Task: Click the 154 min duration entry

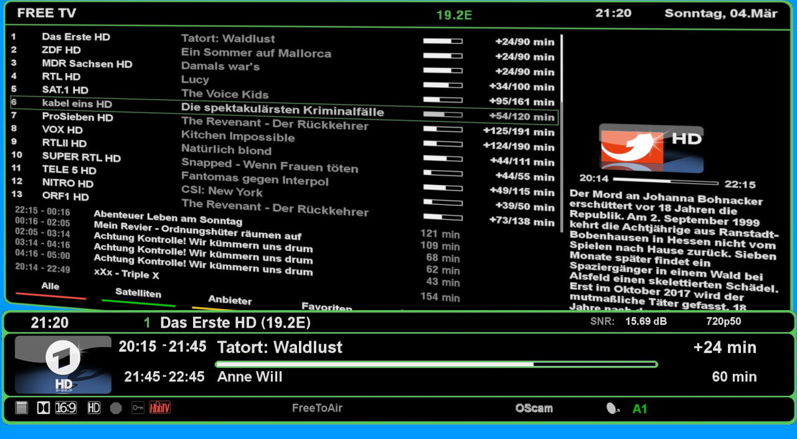Action: point(440,297)
